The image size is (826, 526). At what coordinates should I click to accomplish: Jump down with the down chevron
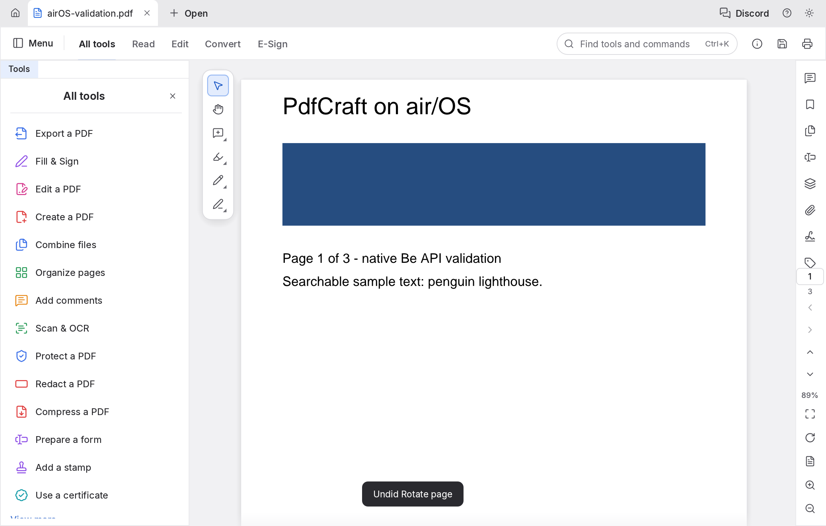pos(810,374)
